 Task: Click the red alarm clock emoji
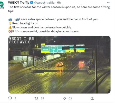(x=10, y=31)
